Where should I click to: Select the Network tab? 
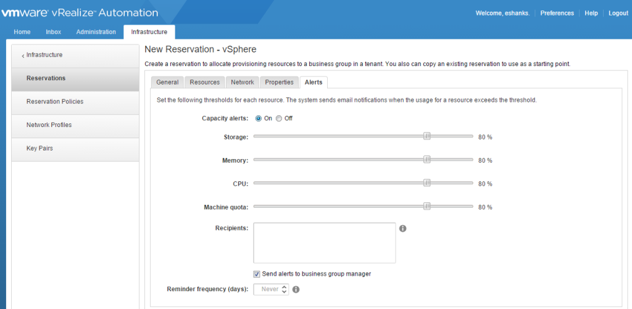(242, 82)
